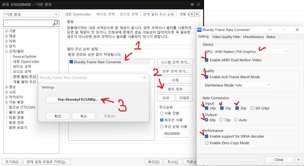Click the up chevron button beside Close
Viewport: 304px width, 166px height.
tap(298, 160)
